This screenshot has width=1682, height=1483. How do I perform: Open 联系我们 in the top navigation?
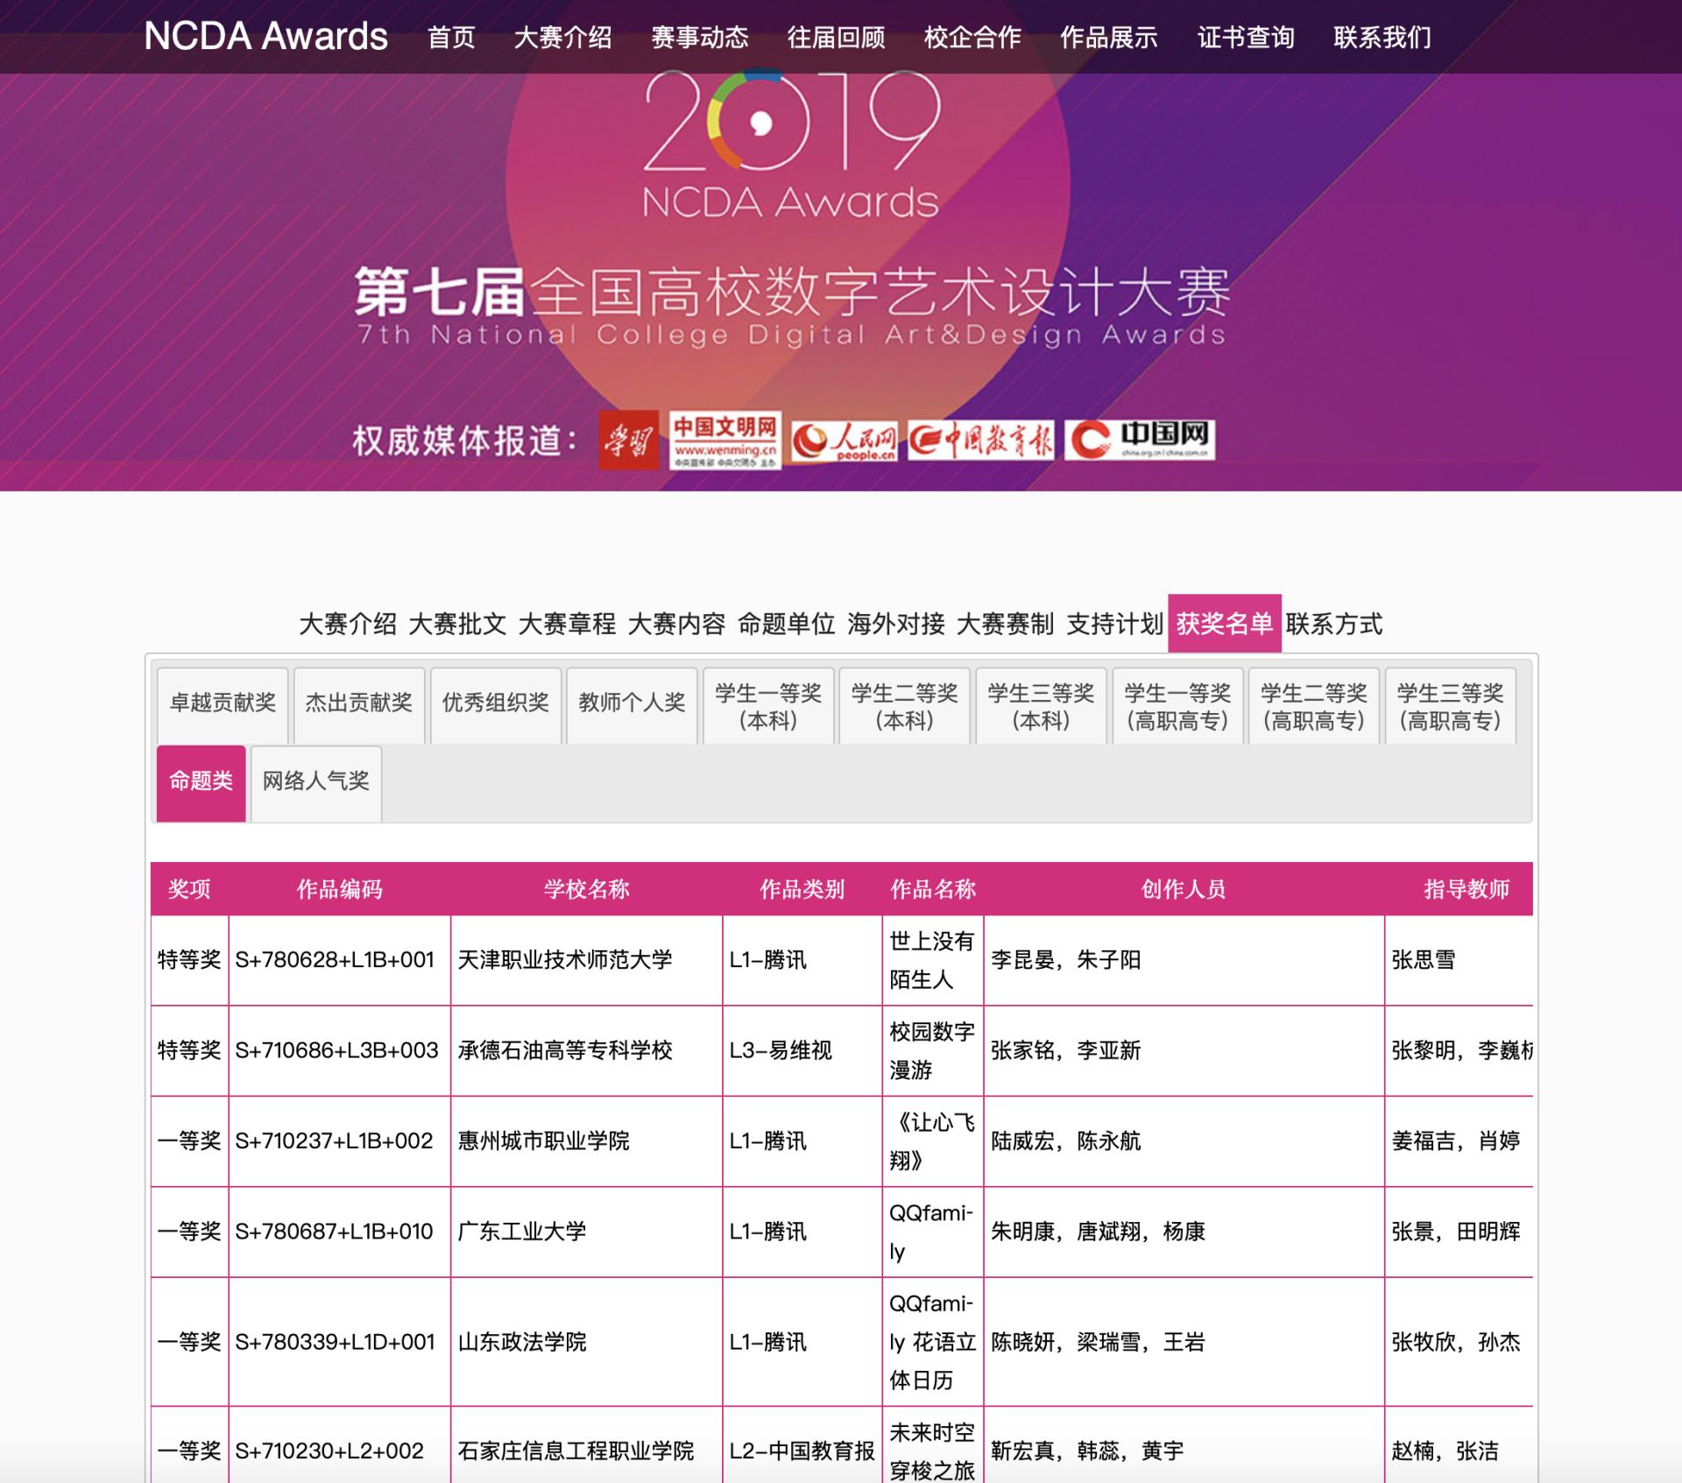coord(1382,38)
